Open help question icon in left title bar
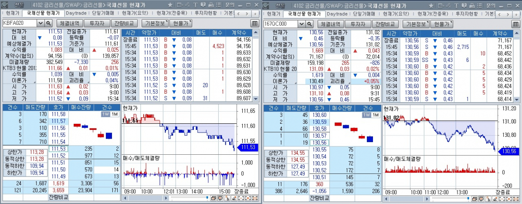522x204 pixels. pos(203,5)
